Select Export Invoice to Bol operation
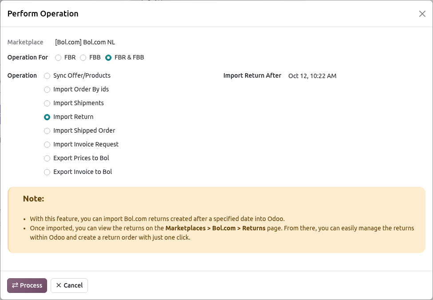 click(47, 172)
